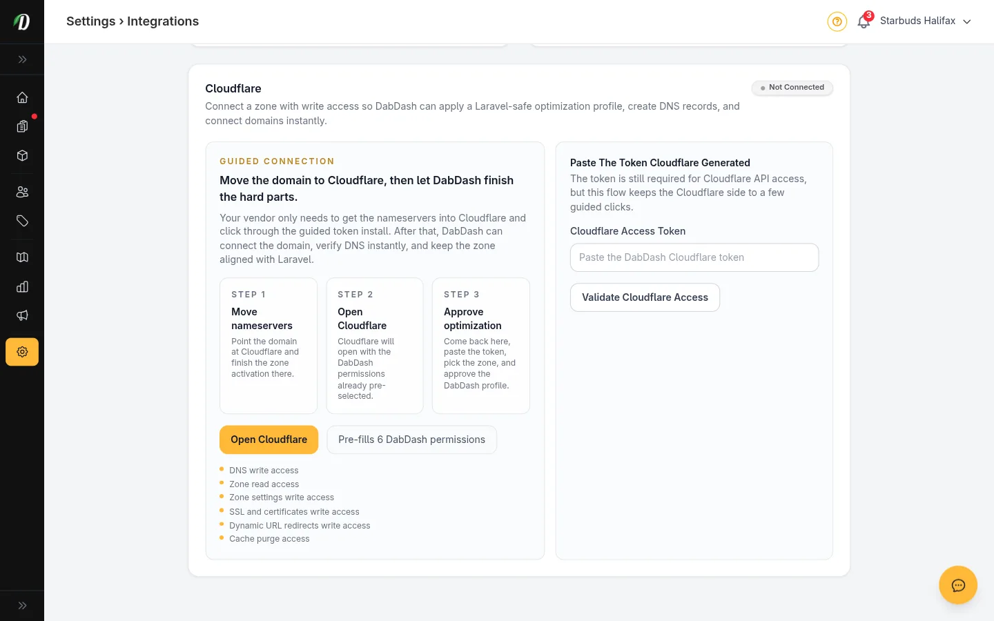Click Validate Cloudflare Access button

point(645,297)
